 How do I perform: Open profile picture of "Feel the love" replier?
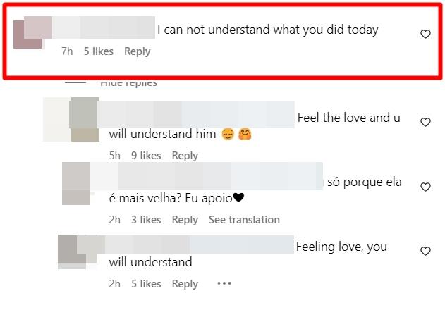point(85,120)
